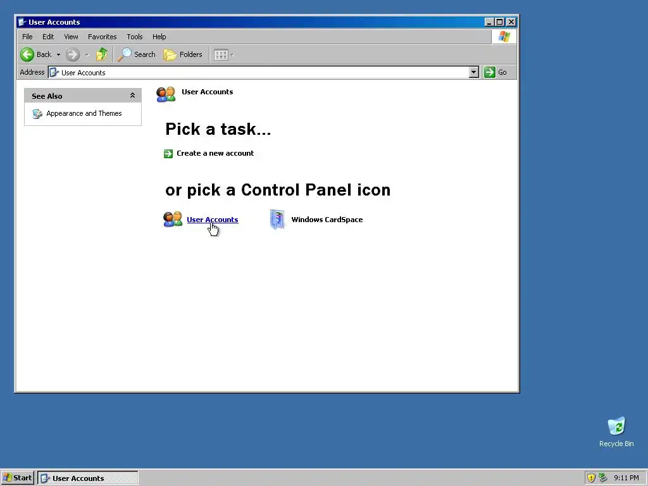
Task: Open the Views dropdown arrow
Action: point(232,54)
